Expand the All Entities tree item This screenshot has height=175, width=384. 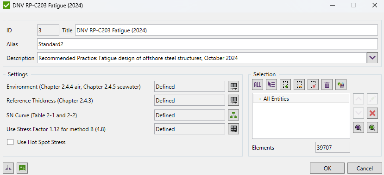(260, 99)
